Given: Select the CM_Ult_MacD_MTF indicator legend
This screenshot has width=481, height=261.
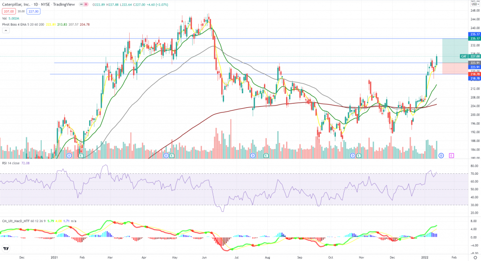Looking at the screenshot, I should [x=23, y=221].
